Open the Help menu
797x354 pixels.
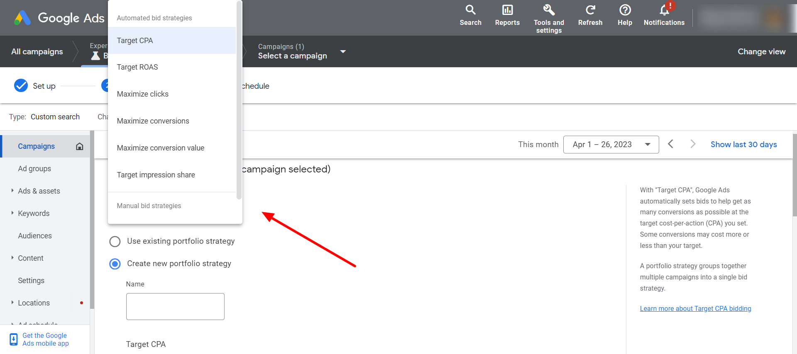(x=625, y=15)
